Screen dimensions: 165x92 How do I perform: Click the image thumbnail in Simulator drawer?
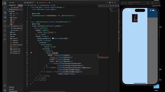(135, 18)
